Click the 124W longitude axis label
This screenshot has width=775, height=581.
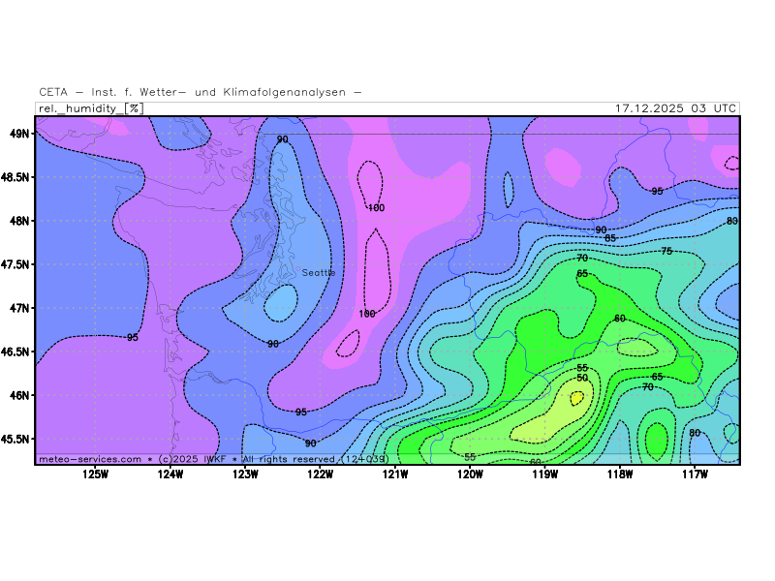[170, 474]
